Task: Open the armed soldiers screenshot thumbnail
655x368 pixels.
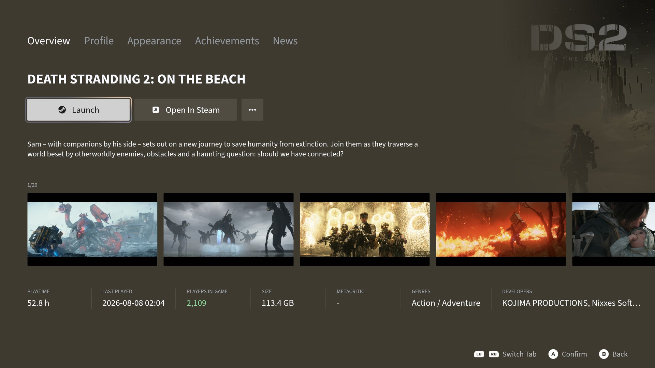Action: [x=365, y=229]
